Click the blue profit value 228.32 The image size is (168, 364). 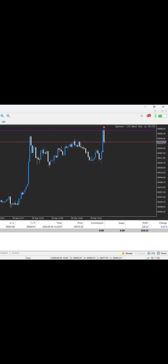click(x=145, y=227)
